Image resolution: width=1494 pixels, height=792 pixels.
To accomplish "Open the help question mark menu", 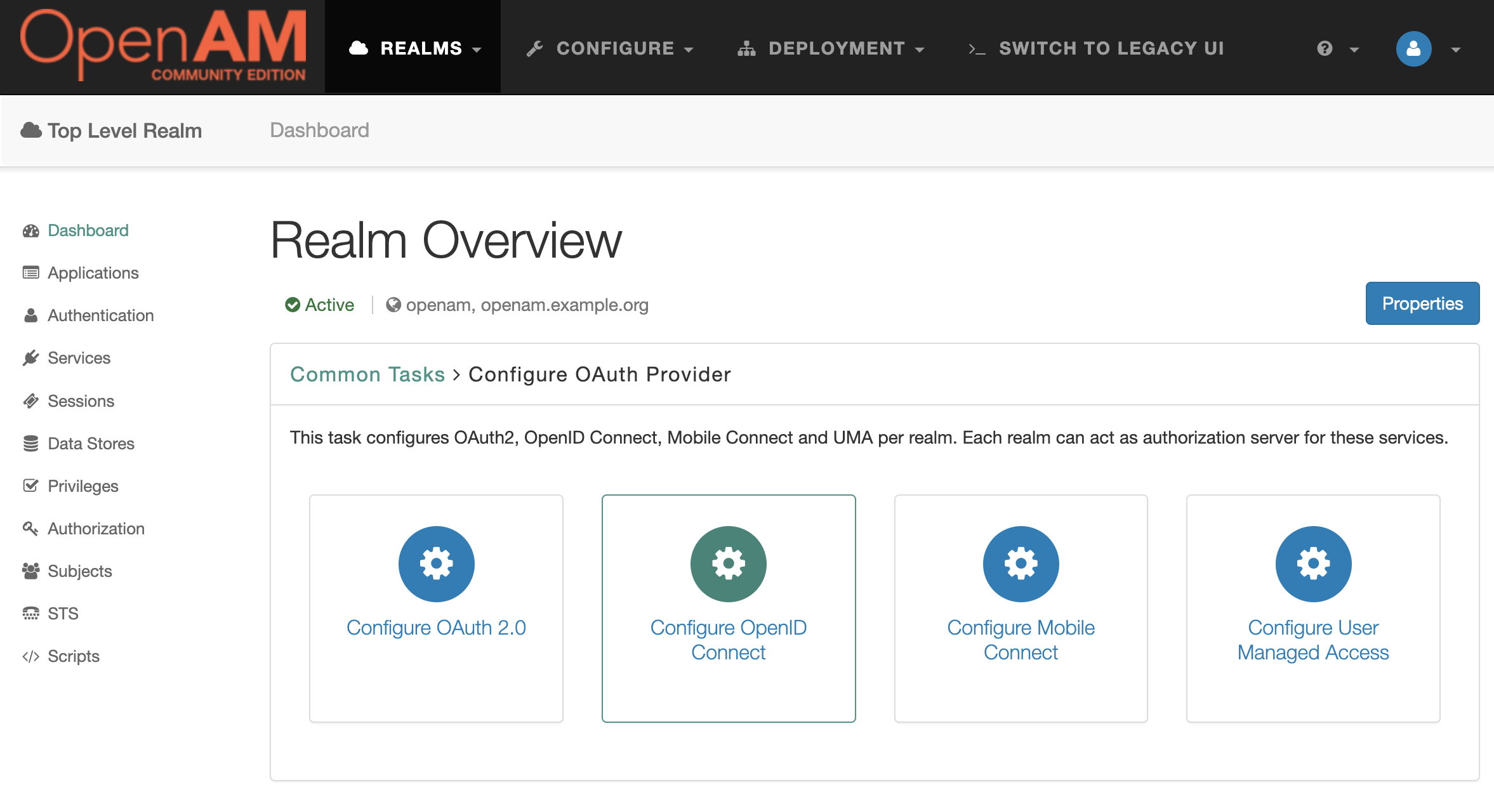I will pyautogui.click(x=1337, y=49).
